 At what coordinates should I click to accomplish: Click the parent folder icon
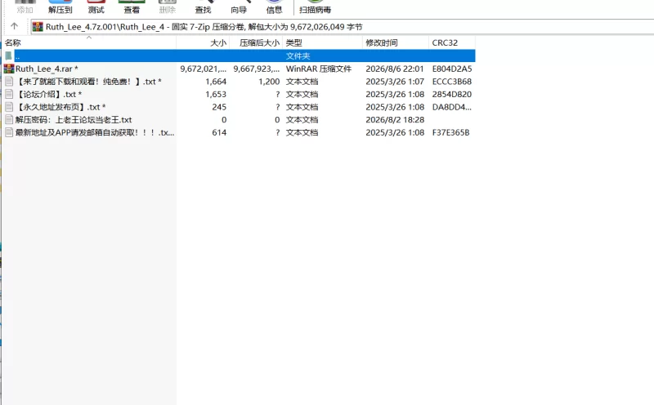8,56
